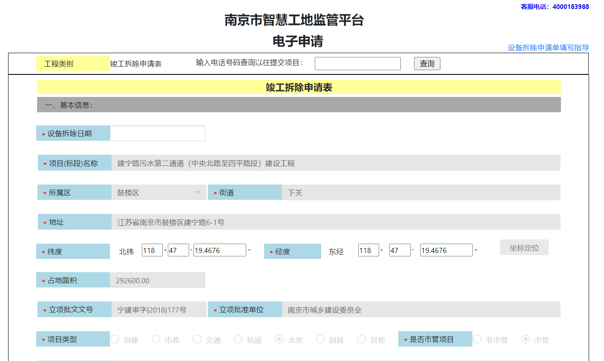Click the 项目(标段)名称 field
The image size is (604, 361).
pos(336,163)
